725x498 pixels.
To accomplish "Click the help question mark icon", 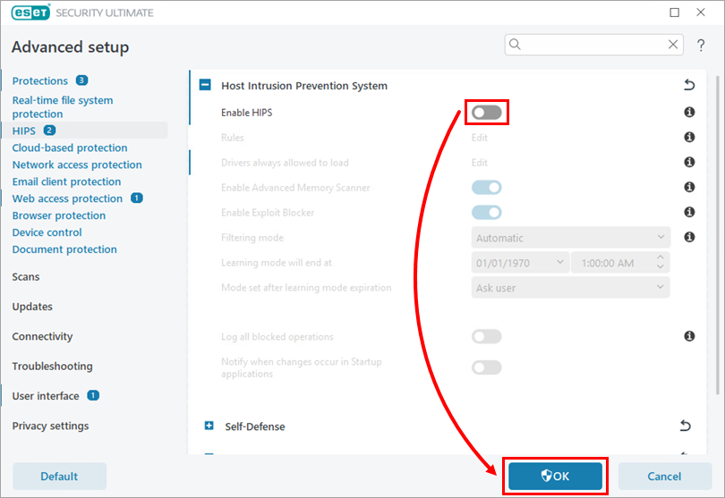I will [x=701, y=45].
